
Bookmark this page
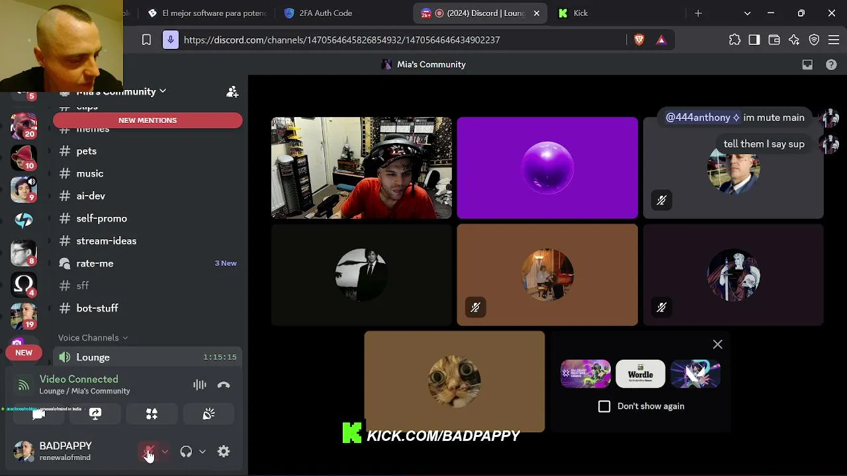146,40
